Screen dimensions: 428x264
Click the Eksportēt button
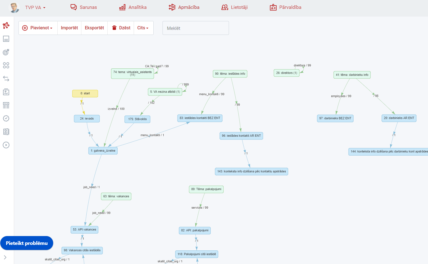tap(94, 28)
